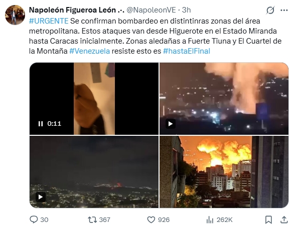Screen dimensions: 295x229
Task: Open the three-dot more options menu
Action: coord(284,11)
